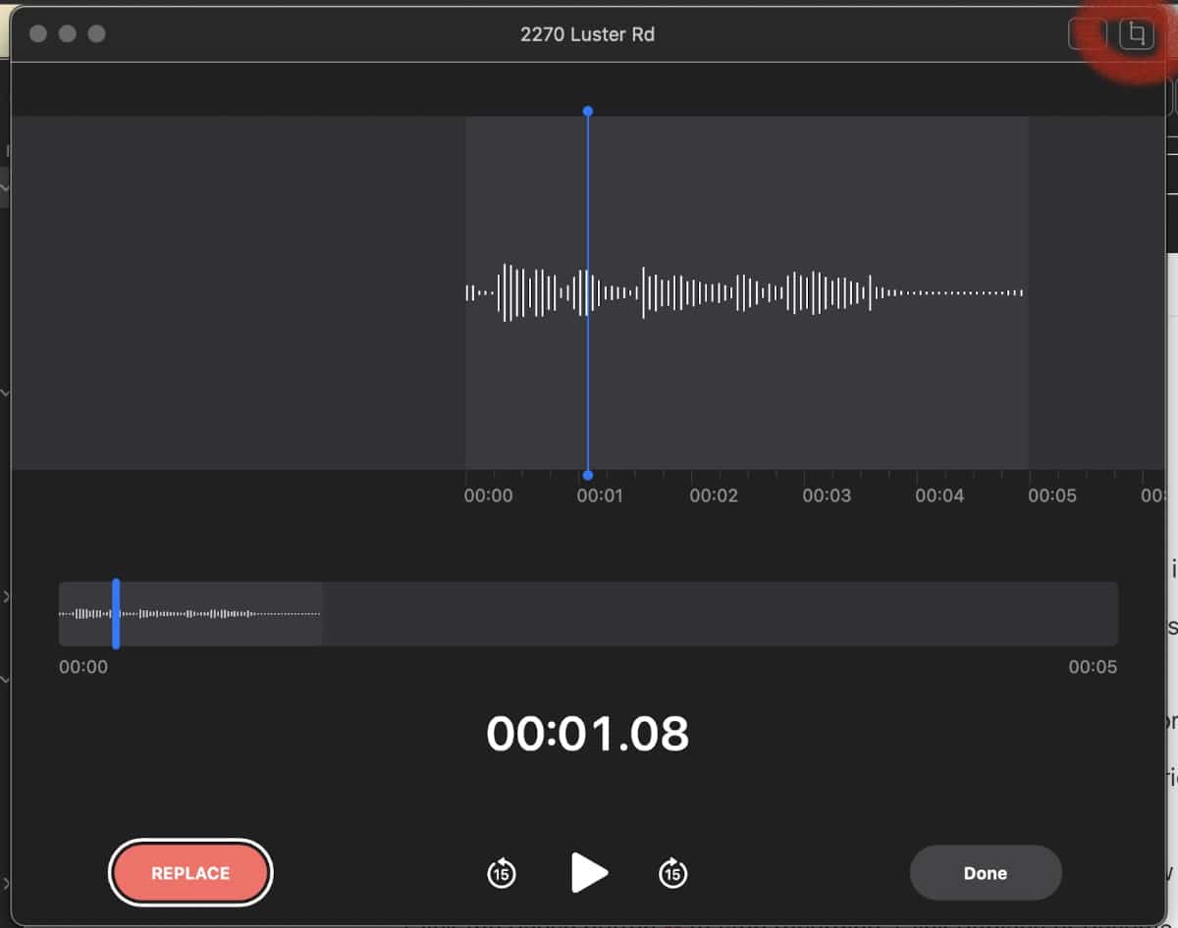
Task: Skip back 15 seconds
Action: [502, 872]
